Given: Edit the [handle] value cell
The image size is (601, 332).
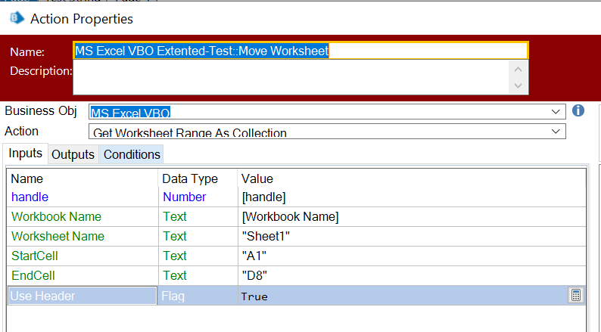Looking at the screenshot, I should [412, 197].
